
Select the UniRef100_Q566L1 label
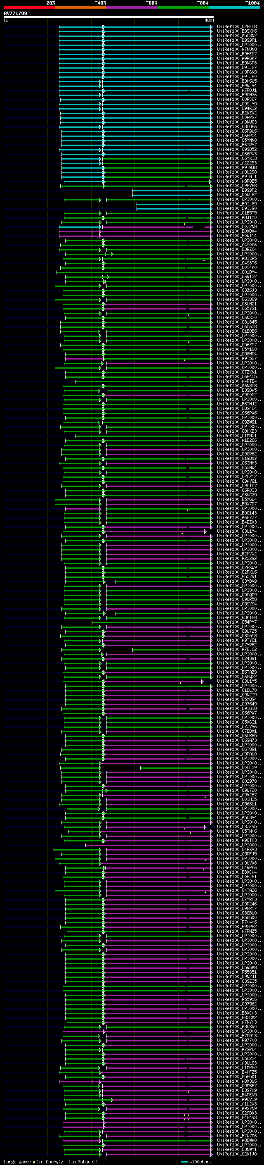coord(237,804)
